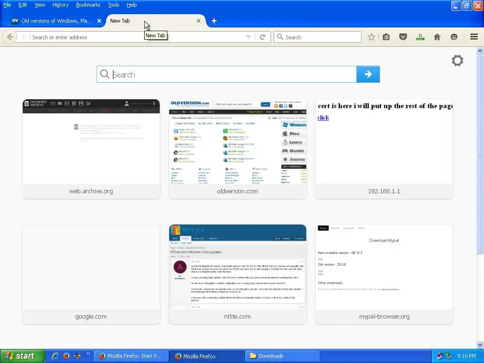The width and height of the screenshot is (484, 363).
Task: Show bookmarks list icon
Action: click(x=386, y=37)
